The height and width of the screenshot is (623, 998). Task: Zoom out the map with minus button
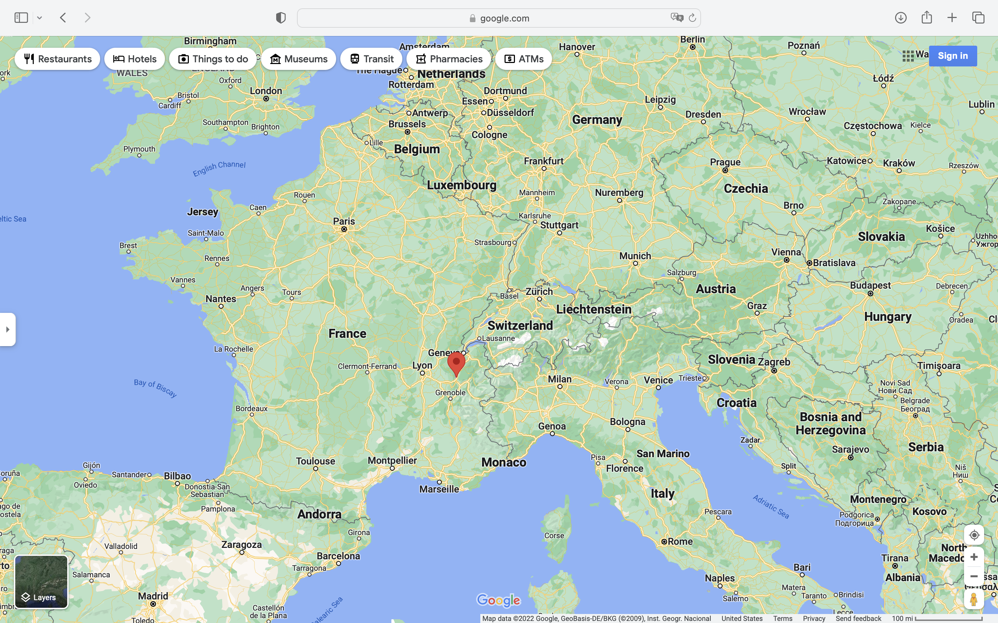coord(974,576)
